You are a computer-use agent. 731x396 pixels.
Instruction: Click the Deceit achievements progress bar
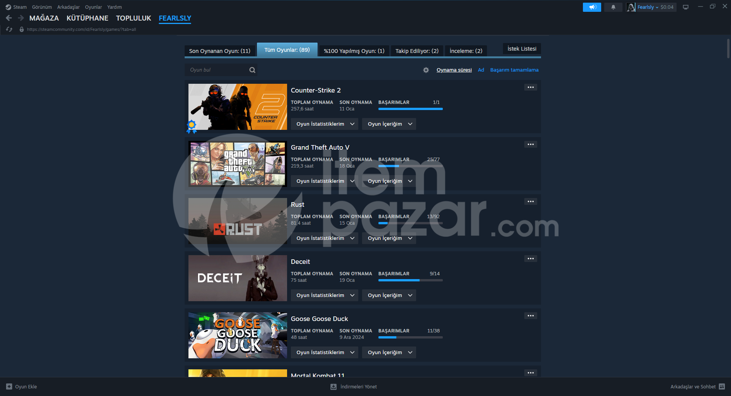(410, 280)
